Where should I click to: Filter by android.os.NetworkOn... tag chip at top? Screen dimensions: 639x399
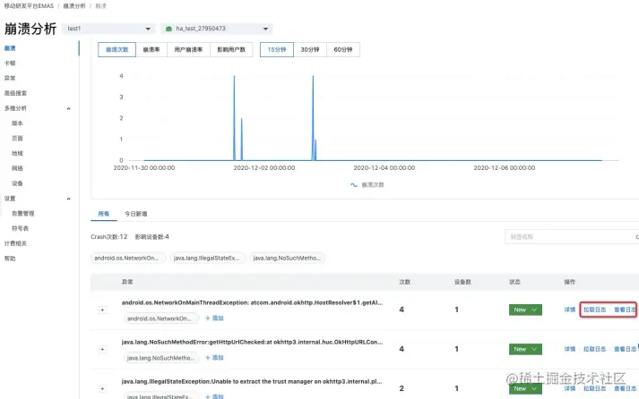(128, 258)
